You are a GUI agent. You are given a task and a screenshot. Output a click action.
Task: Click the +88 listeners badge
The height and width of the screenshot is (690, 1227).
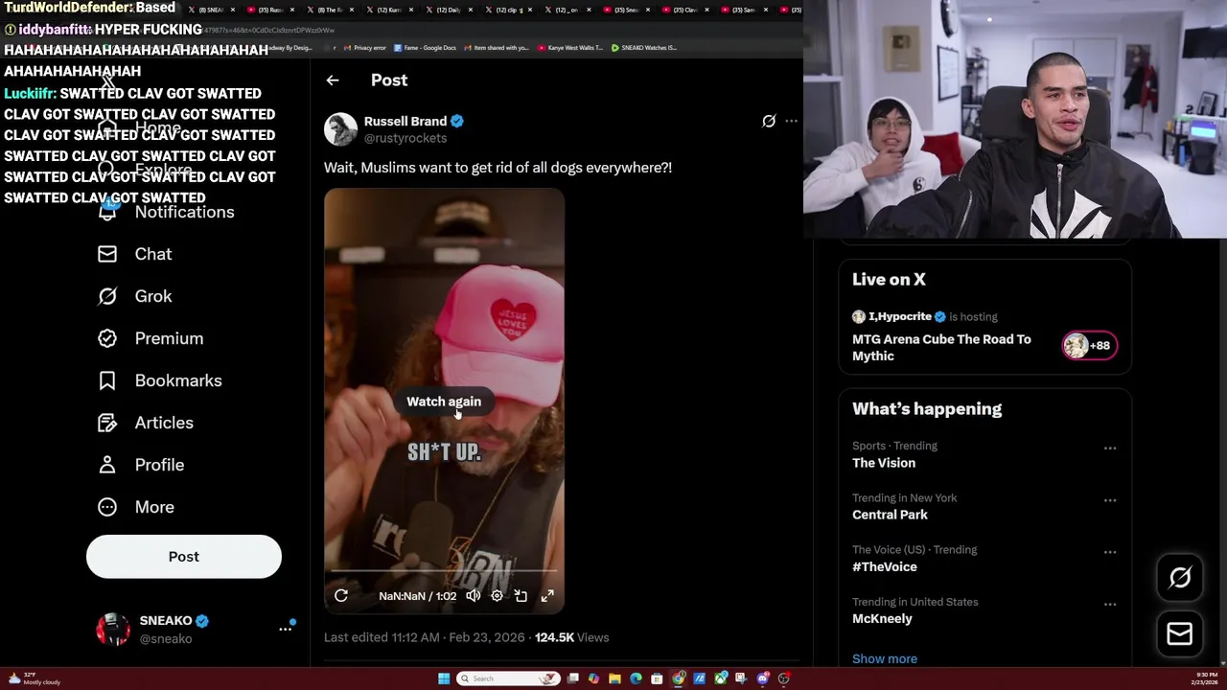coord(1090,346)
